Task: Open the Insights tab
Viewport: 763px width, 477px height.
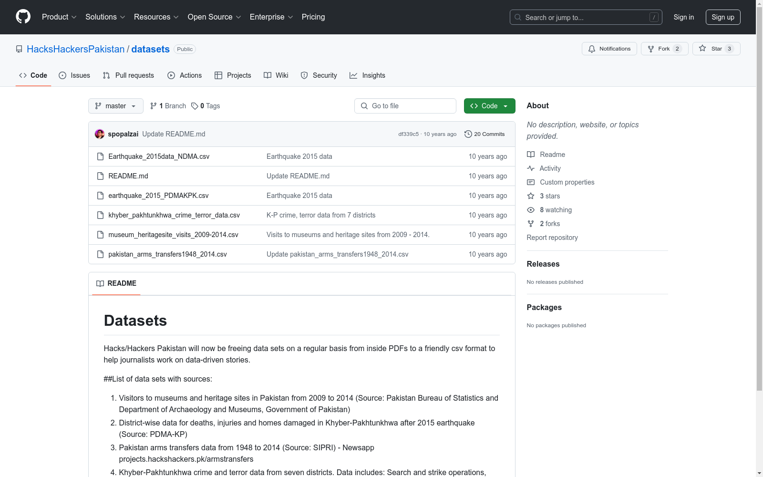Action: click(x=367, y=75)
